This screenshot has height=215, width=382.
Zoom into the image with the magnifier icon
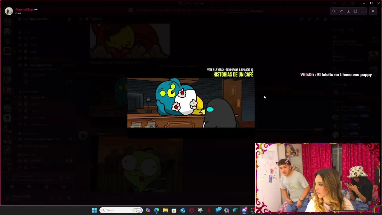(x=334, y=11)
